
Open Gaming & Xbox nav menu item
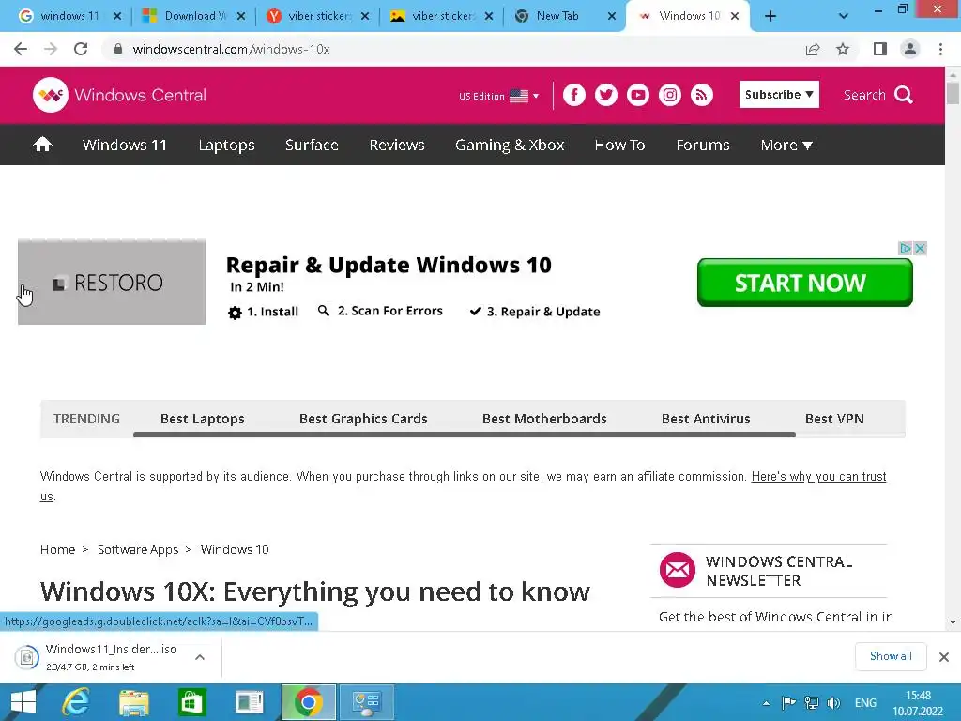(x=510, y=145)
